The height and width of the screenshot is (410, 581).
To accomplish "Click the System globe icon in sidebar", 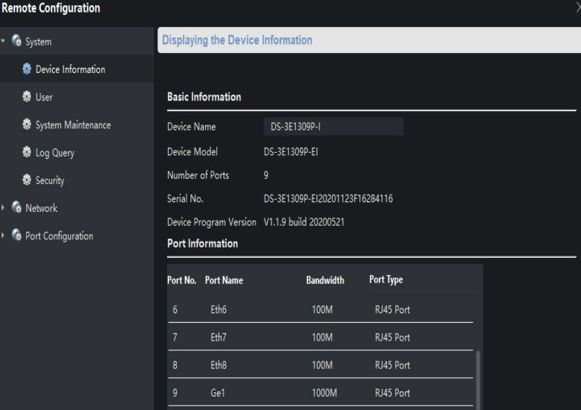I will 16,42.
